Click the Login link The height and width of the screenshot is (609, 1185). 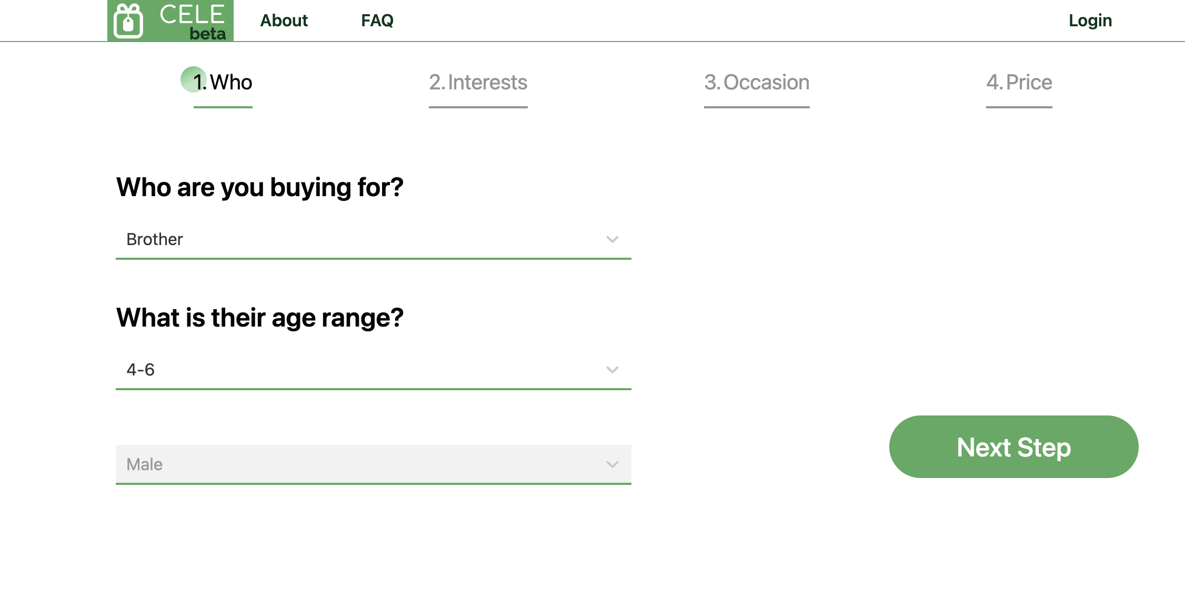pos(1090,20)
